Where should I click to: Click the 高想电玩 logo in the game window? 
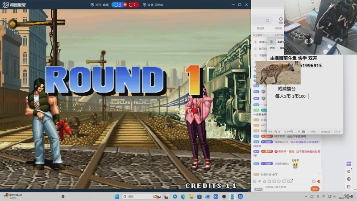click(x=14, y=4)
